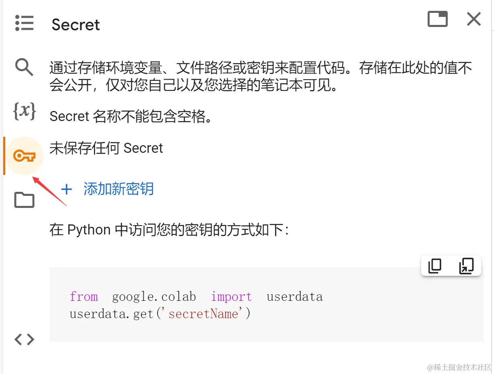Click the plus icon to add secret
This screenshot has width=494, height=374.
click(66, 189)
